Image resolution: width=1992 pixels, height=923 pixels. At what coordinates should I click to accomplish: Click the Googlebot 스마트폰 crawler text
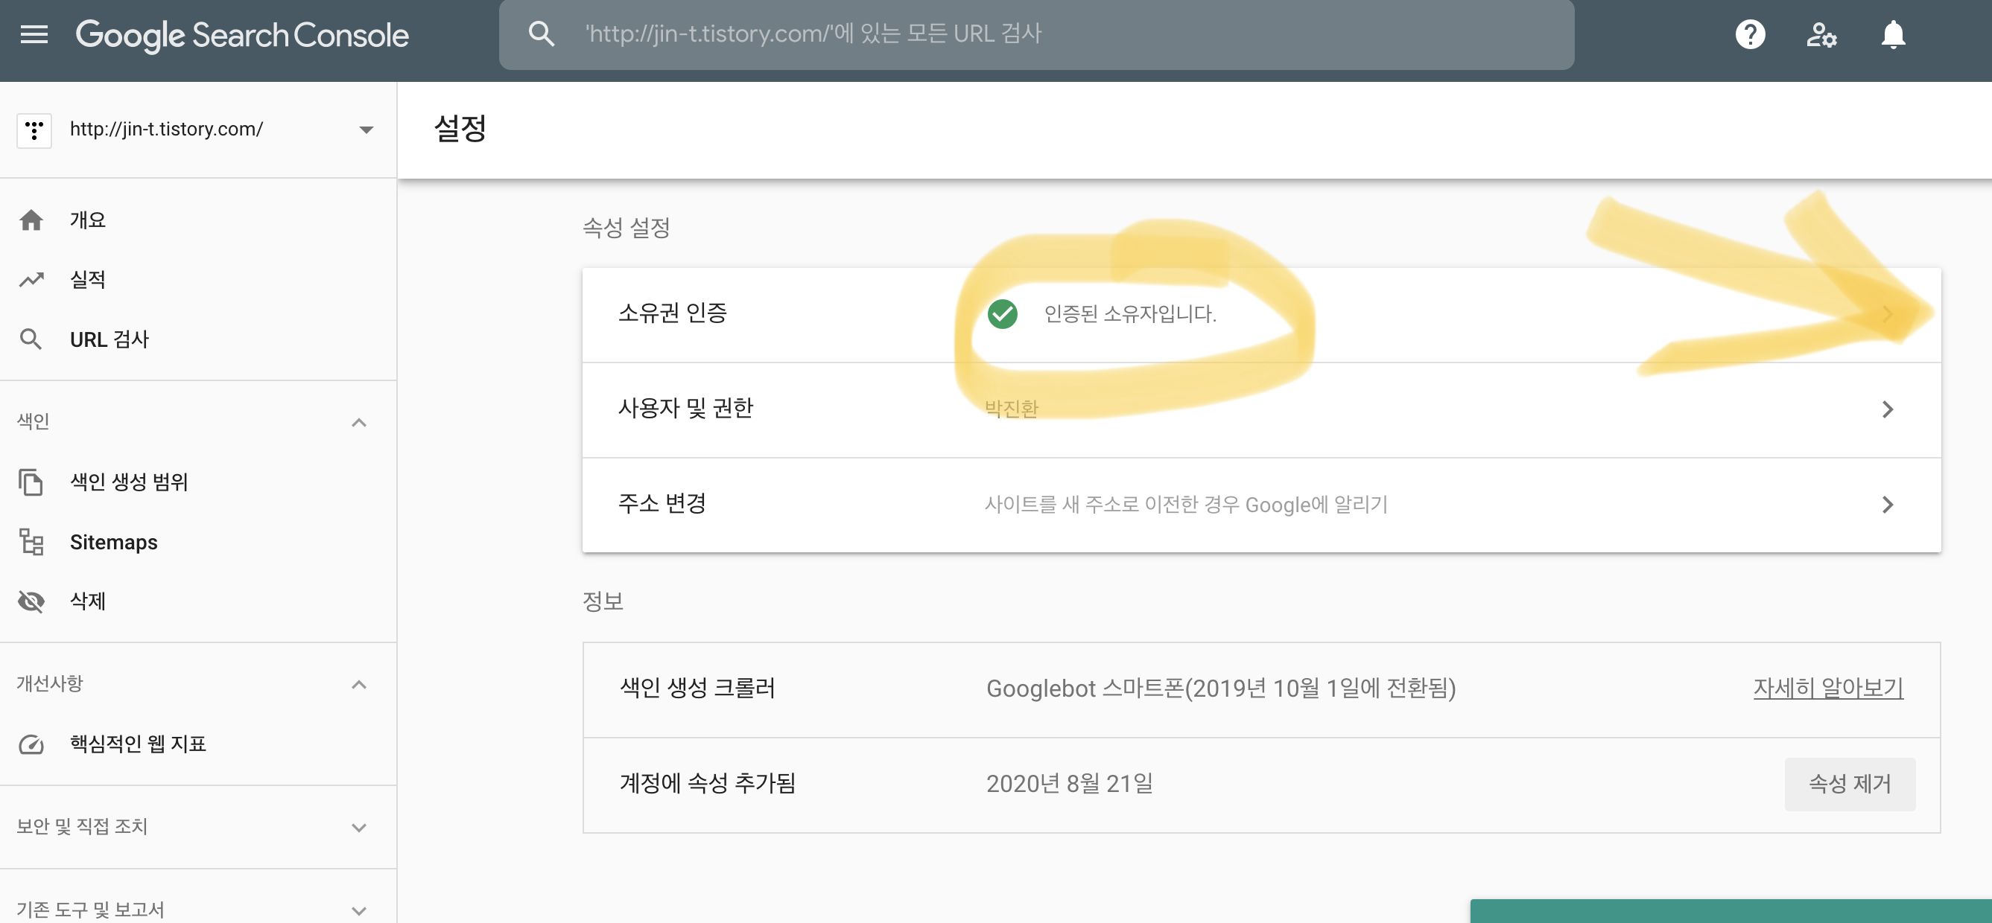pos(1221,689)
